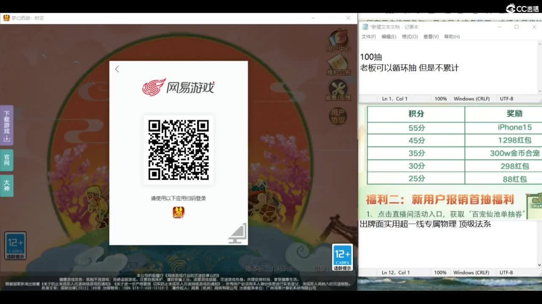
Task: Open the 修复/反馈 repair tools icon
Action: (338, 90)
